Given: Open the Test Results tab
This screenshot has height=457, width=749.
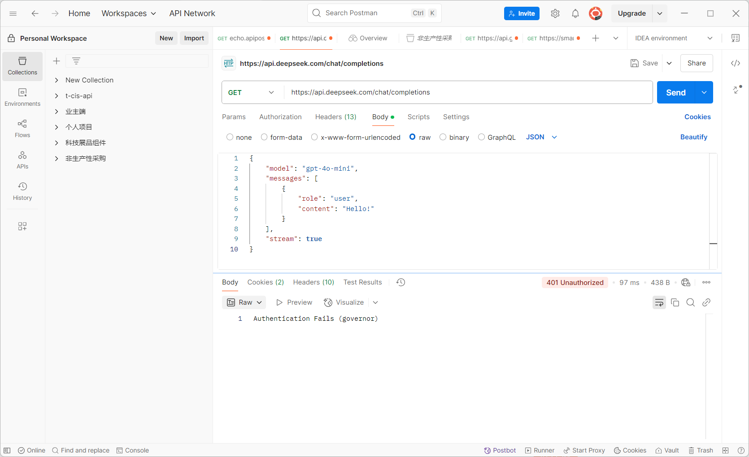Looking at the screenshot, I should 363,282.
